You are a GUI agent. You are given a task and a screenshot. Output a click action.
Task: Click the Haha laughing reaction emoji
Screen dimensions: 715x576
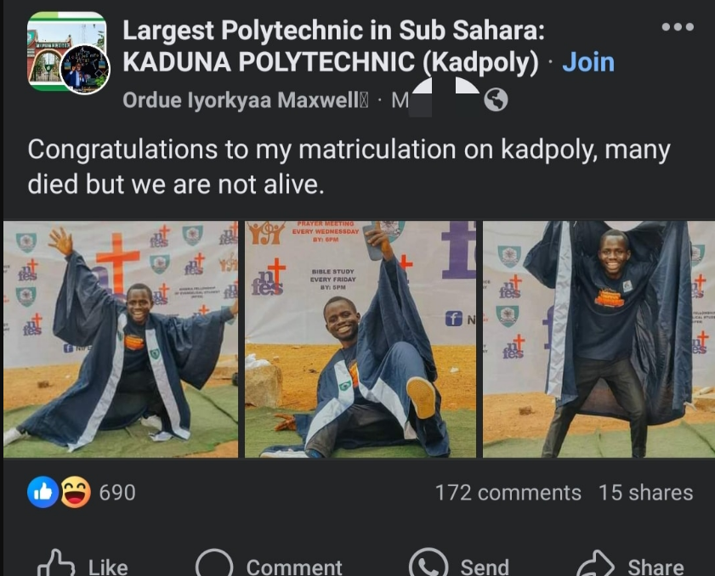[75, 492]
